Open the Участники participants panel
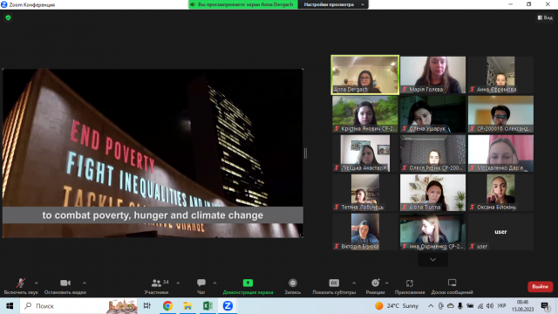 coord(157,286)
